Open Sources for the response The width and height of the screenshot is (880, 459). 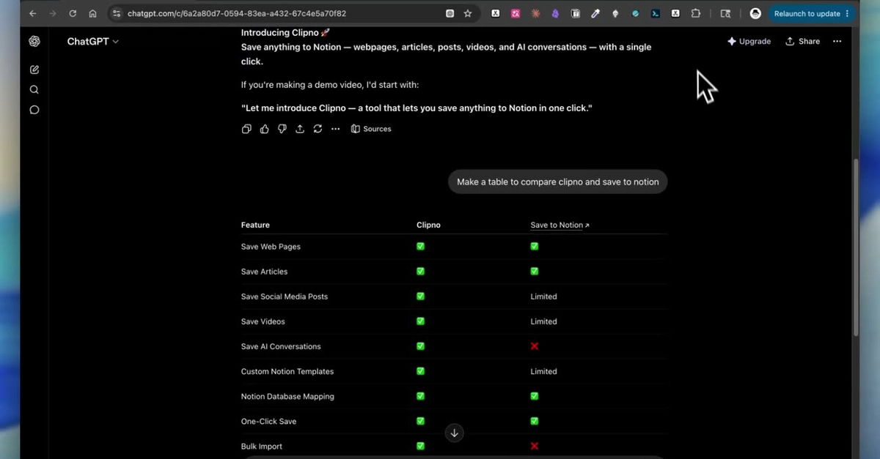coord(371,129)
